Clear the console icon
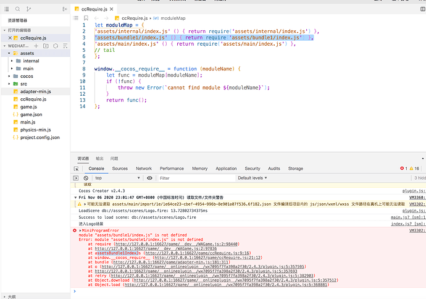This screenshot has width=426, height=299. 86,178
